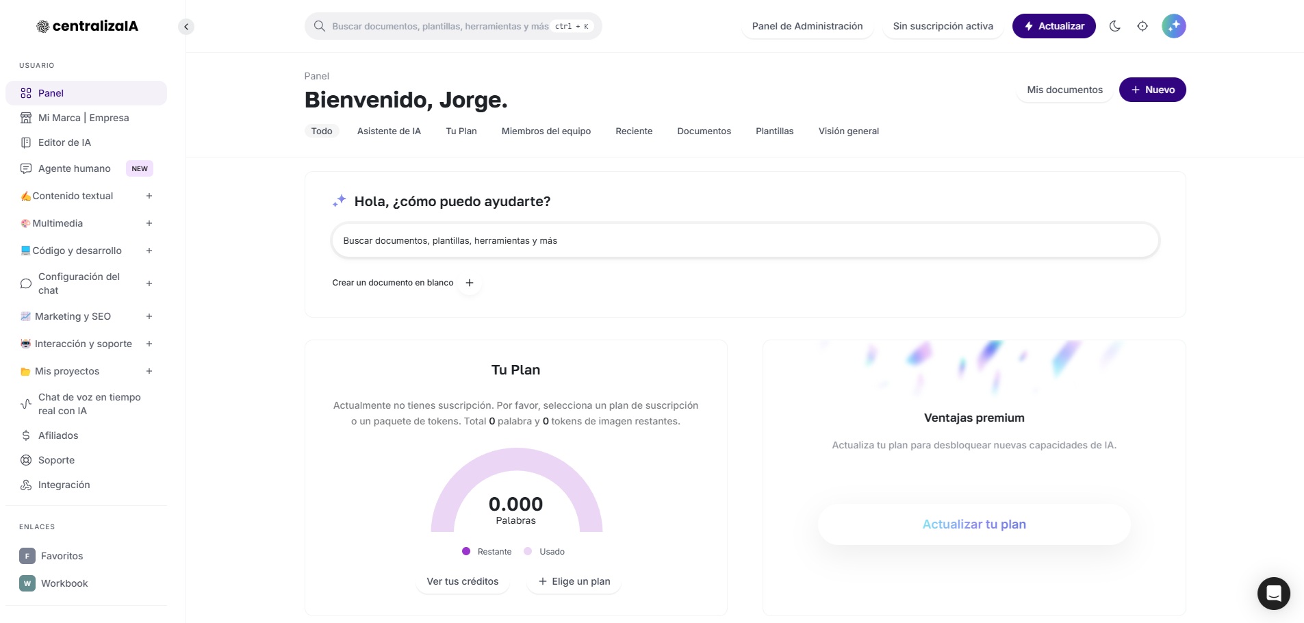This screenshot has height=623, width=1304.
Task: Switch to the Asistente de IA tab
Action: 389,131
